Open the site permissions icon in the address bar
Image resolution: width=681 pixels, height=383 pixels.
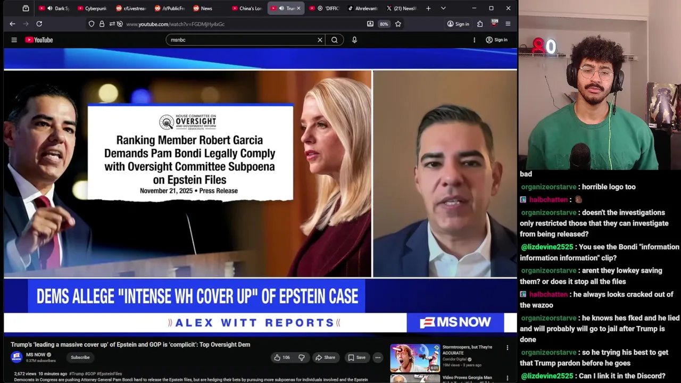click(111, 24)
